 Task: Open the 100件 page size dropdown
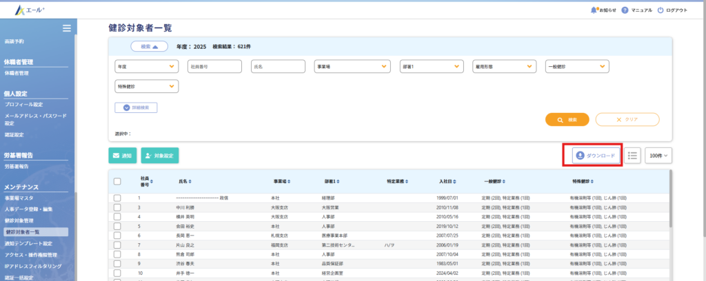click(659, 156)
